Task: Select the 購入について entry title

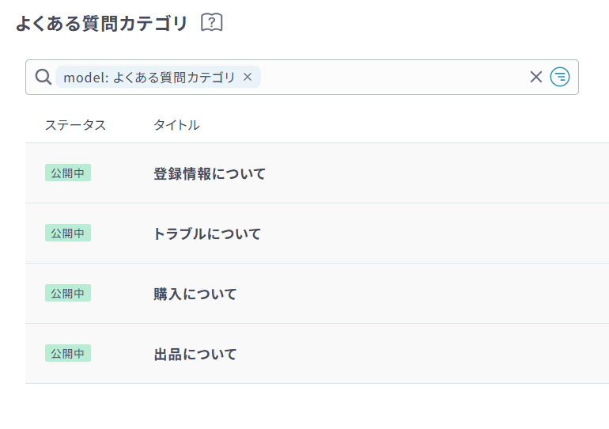Action: point(195,294)
